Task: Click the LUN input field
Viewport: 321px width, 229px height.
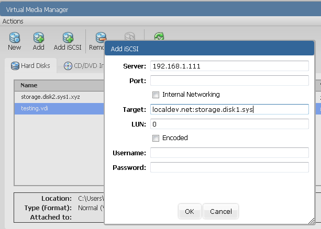Action: click(229, 124)
